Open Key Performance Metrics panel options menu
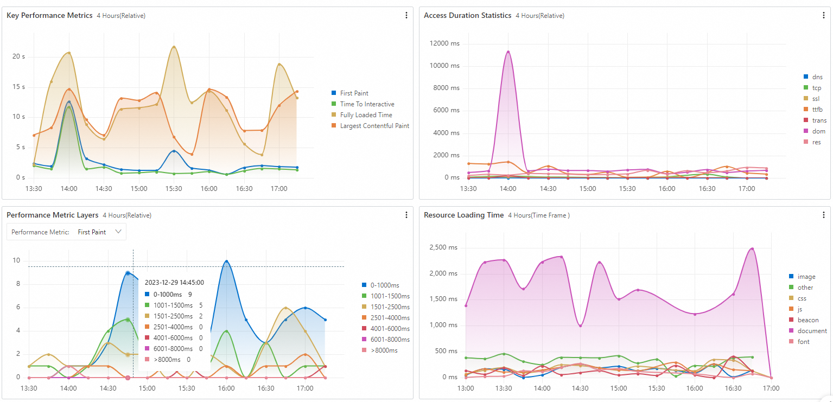Viewport: 833px width, 402px height. point(406,15)
